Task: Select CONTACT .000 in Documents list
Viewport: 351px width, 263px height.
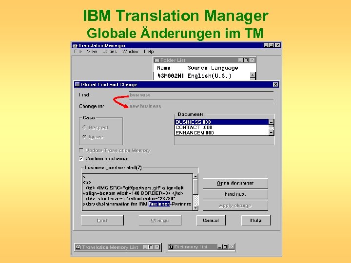Action: coord(222,127)
